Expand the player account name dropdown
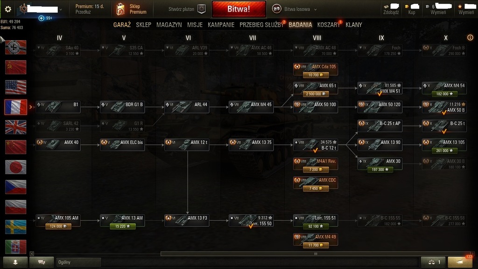The image size is (478, 269). [61, 9]
